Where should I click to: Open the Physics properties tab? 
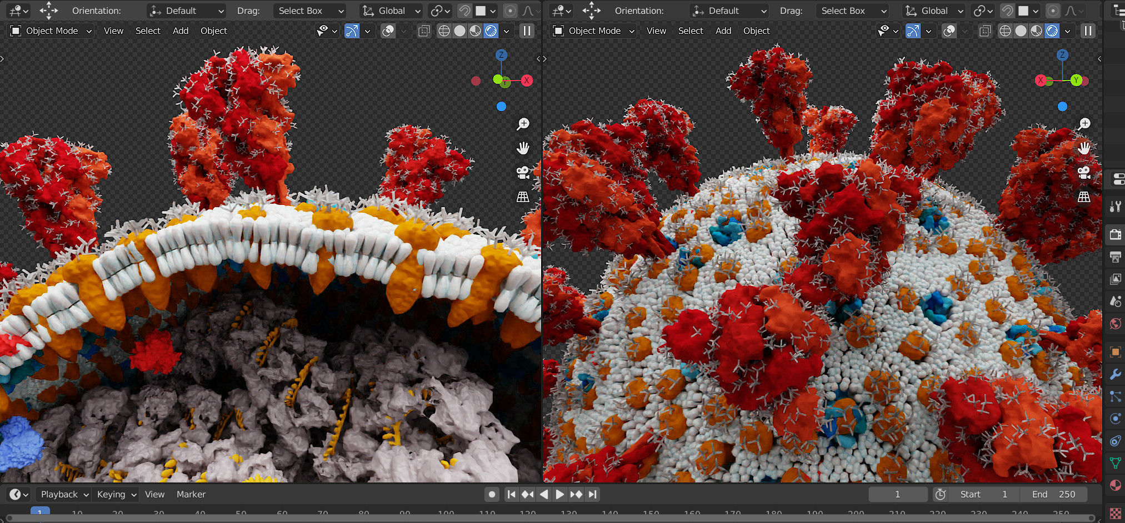coord(1115,419)
